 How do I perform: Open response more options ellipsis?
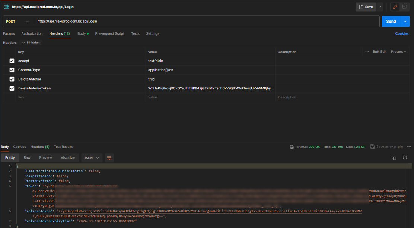(x=409, y=147)
